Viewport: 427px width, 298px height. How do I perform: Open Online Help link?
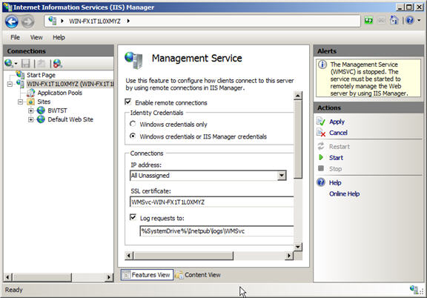(x=345, y=193)
